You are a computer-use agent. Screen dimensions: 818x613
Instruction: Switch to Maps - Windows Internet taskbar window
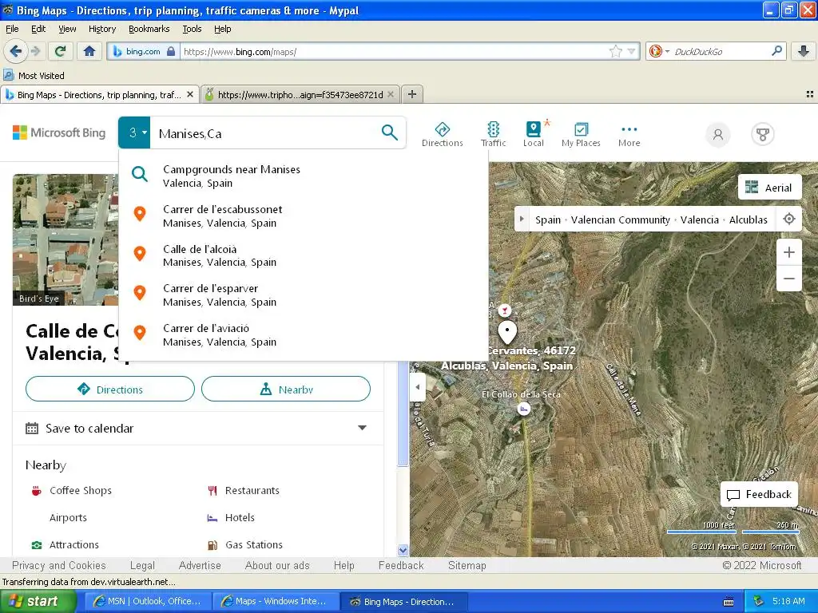[x=276, y=602]
